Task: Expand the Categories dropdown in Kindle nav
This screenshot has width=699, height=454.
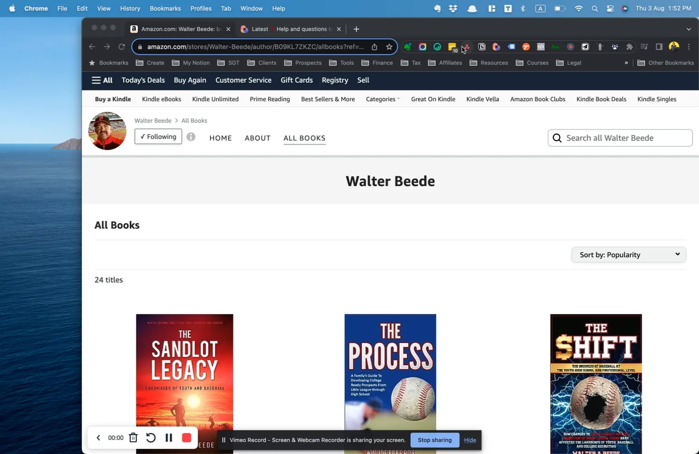Action: coord(383,99)
